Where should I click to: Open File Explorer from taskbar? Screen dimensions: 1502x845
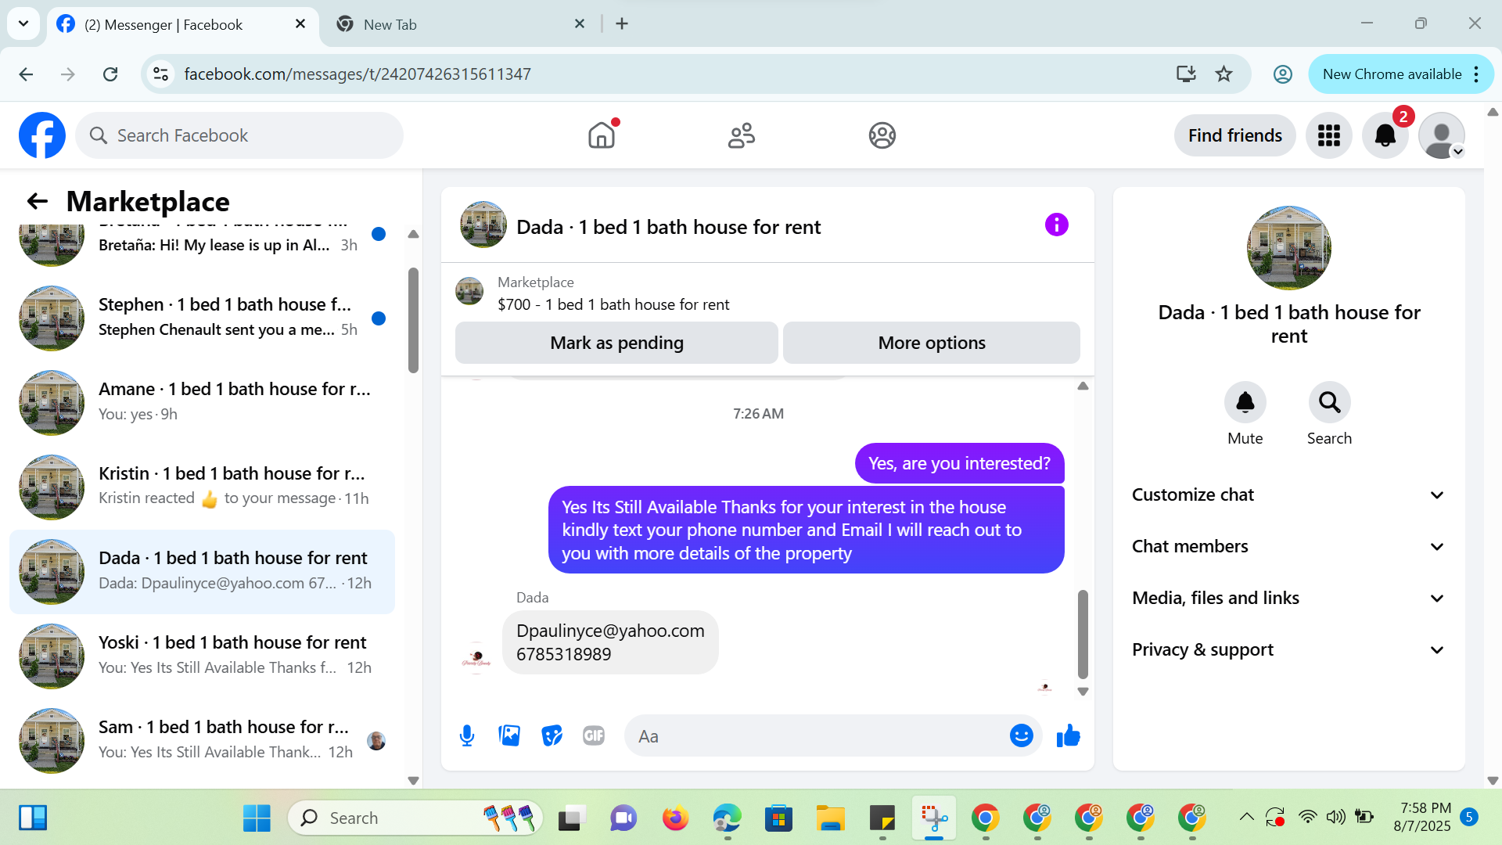pyautogui.click(x=830, y=818)
